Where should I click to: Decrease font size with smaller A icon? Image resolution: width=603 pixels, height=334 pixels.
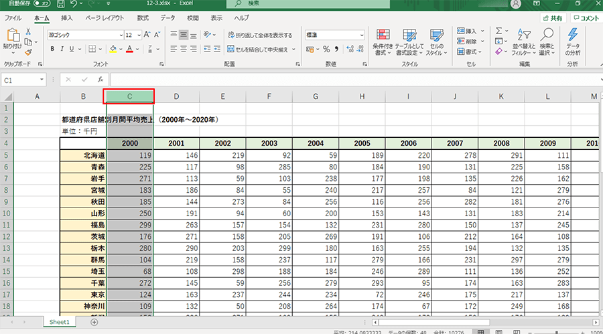click(x=157, y=35)
